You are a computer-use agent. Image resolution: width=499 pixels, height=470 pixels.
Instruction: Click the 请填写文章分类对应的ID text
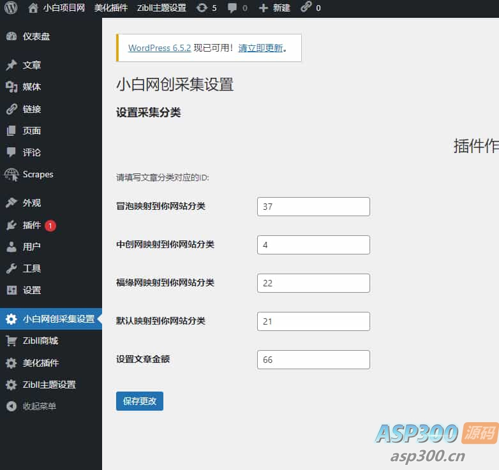[x=163, y=177]
